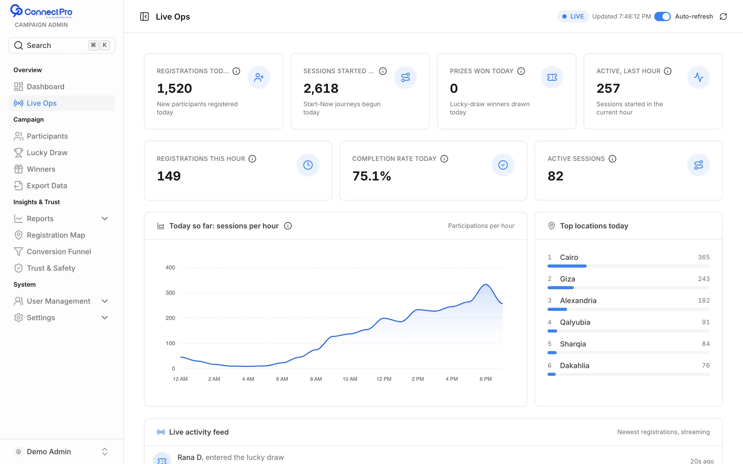Click the LIVE status badge

[x=573, y=16]
